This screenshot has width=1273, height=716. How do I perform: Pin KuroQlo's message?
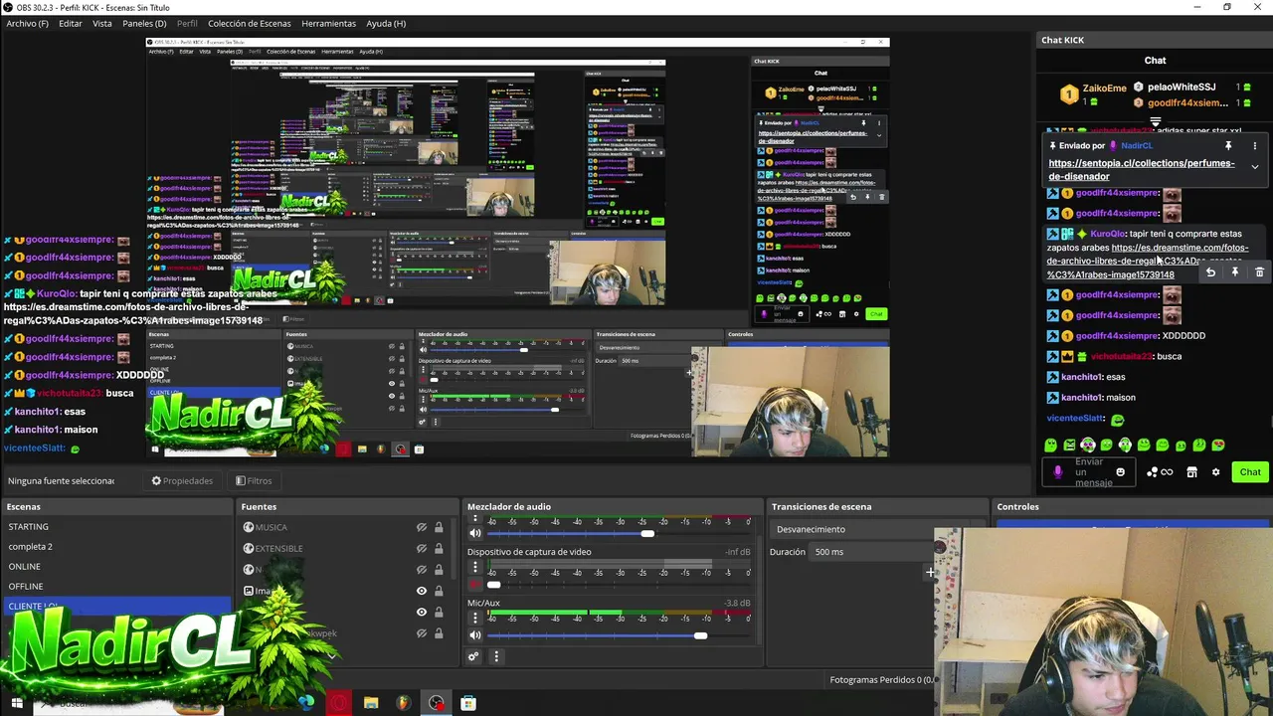click(1235, 271)
